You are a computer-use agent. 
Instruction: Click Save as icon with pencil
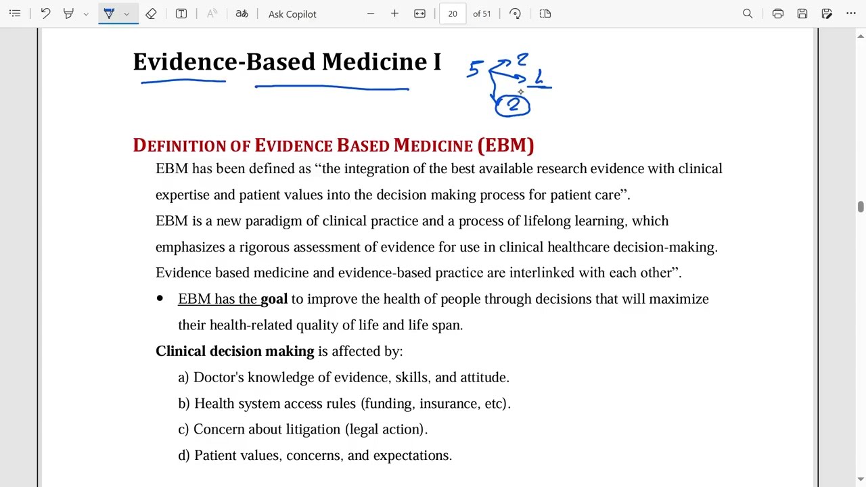click(827, 14)
